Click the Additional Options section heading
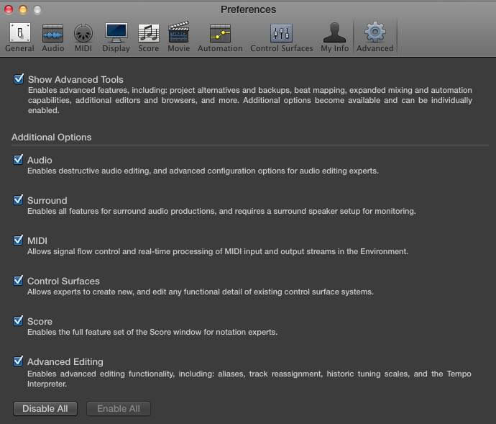 (52, 137)
